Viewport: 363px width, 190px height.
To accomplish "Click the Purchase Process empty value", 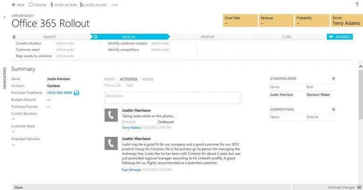I will pos(49,107).
